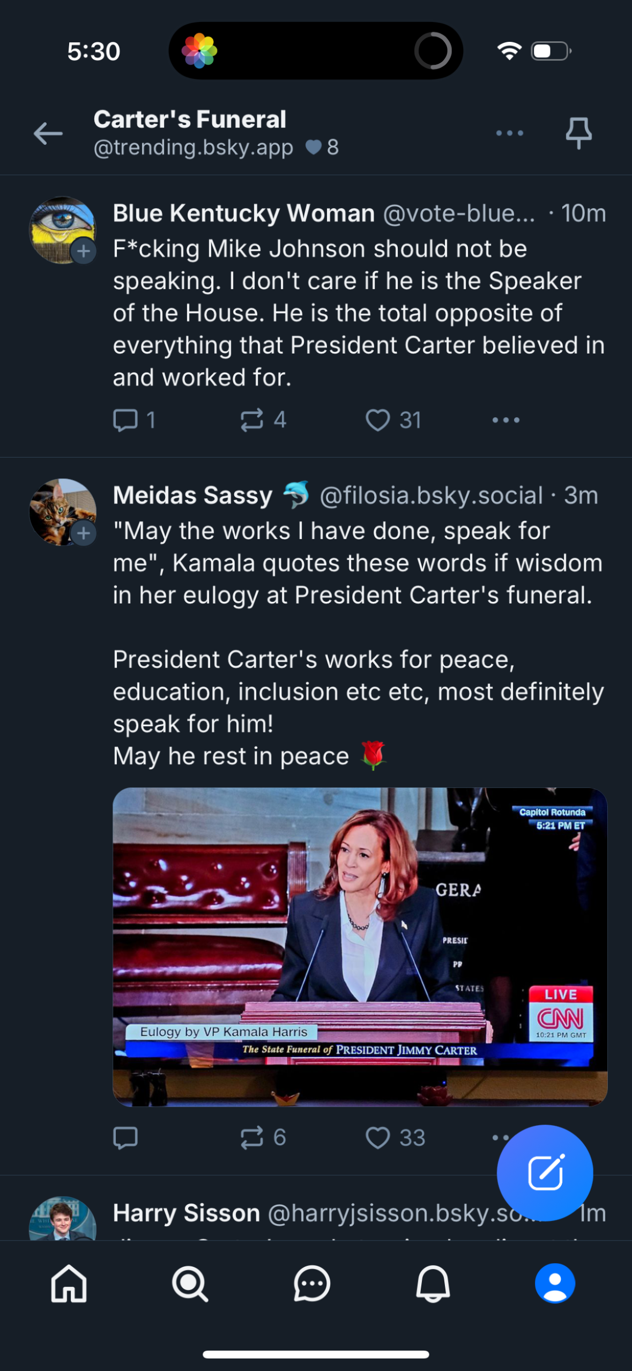632x1371 pixels.
Task: Open the Profile tab
Action: tap(555, 1284)
